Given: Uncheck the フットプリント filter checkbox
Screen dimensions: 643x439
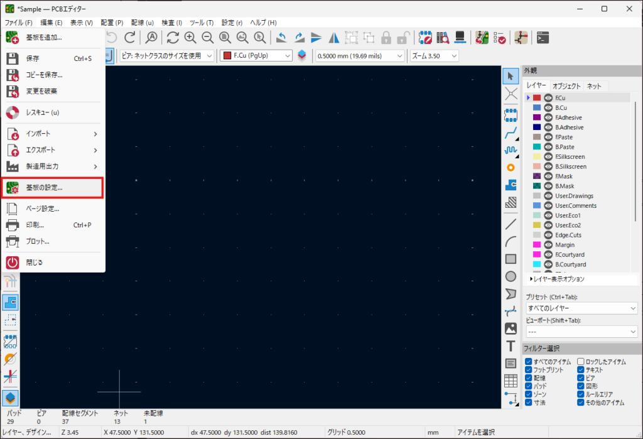Looking at the screenshot, I should 529,371.
